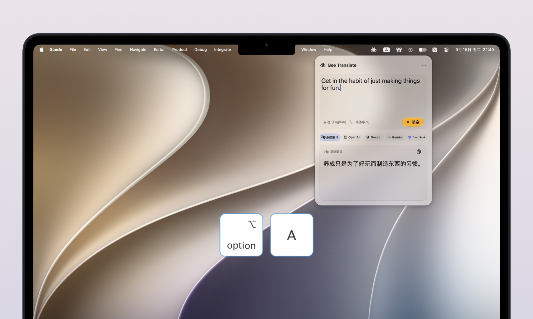This screenshot has height=319, width=533.
Task: Select the 系统翻译 engine chip
Action: pos(330,137)
